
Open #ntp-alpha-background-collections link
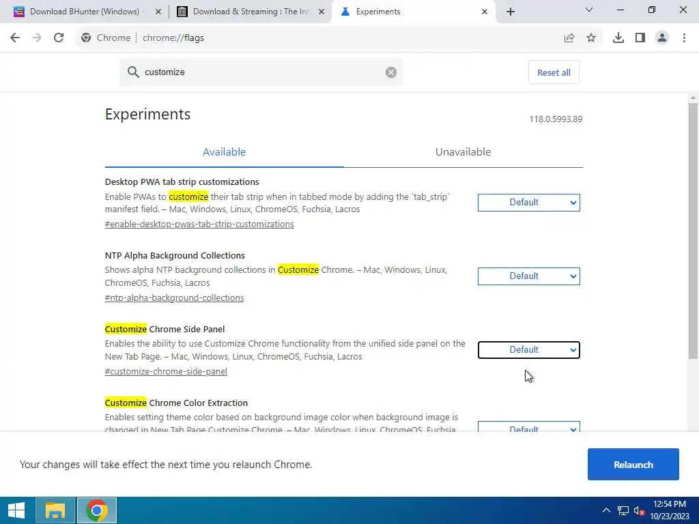174,297
